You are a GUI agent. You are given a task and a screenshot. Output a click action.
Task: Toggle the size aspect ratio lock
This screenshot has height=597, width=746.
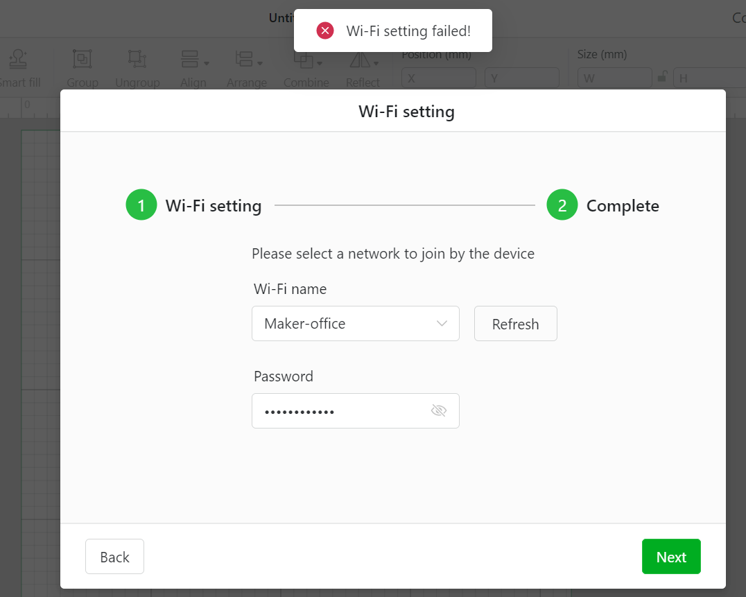point(662,77)
